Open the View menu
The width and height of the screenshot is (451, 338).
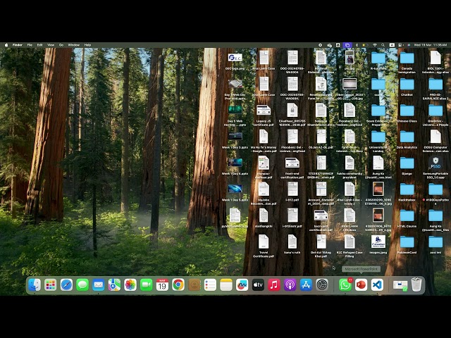tap(51, 45)
